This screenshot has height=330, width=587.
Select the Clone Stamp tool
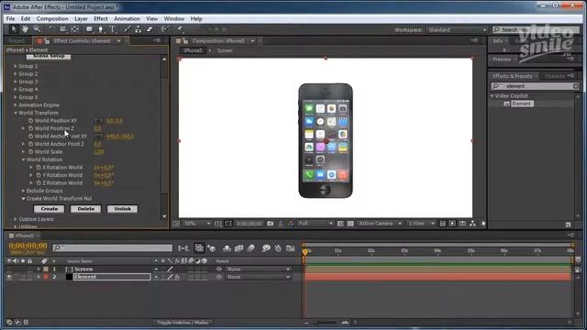[138, 29]
